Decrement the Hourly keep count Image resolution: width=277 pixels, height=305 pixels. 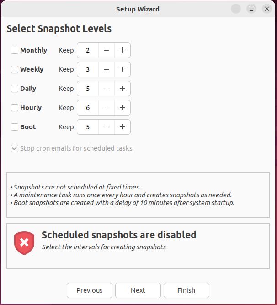pyautogui.click(x=107, y=108)
